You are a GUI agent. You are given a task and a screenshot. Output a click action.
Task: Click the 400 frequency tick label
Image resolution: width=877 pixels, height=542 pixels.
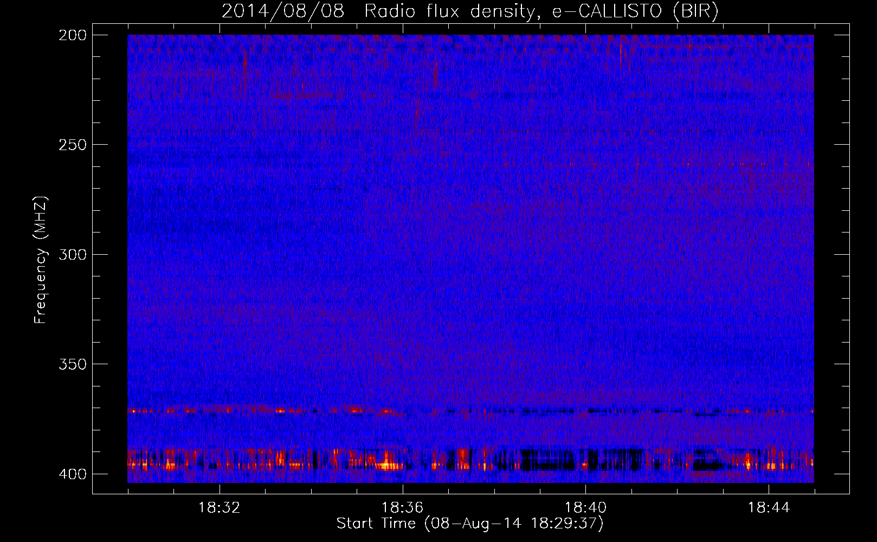(72, 474)
